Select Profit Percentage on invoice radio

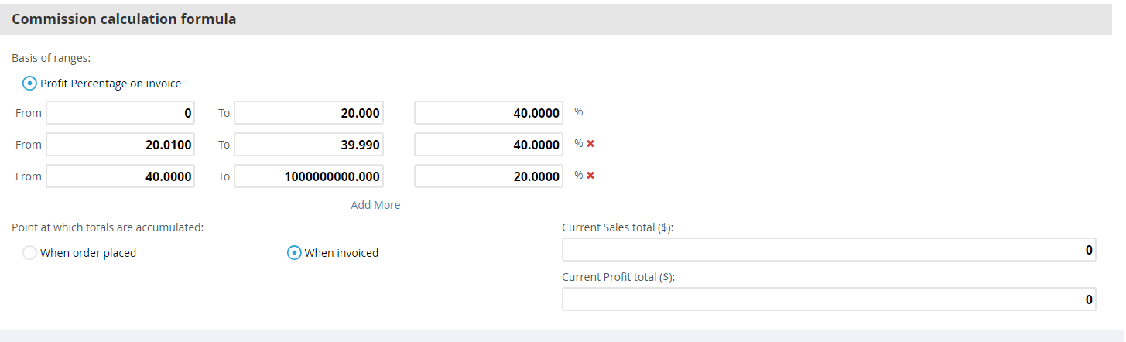pos(30,83)
